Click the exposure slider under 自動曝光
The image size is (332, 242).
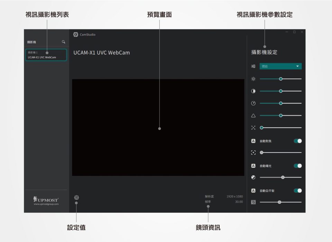click(280, 177)
